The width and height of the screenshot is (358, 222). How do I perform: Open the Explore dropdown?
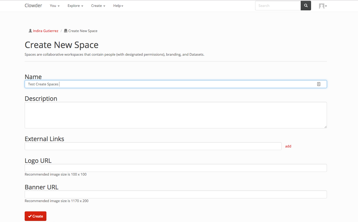click(x=75, y=6)
